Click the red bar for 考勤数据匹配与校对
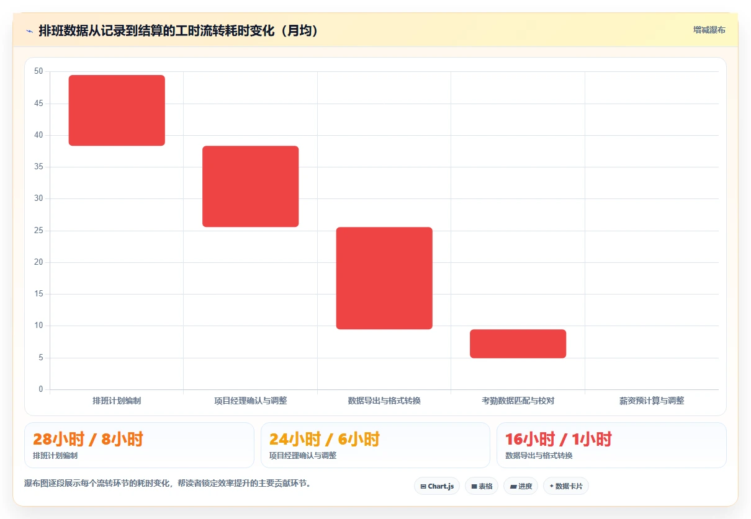The width and height of the screenshot is (751, 519). [518, 344]
